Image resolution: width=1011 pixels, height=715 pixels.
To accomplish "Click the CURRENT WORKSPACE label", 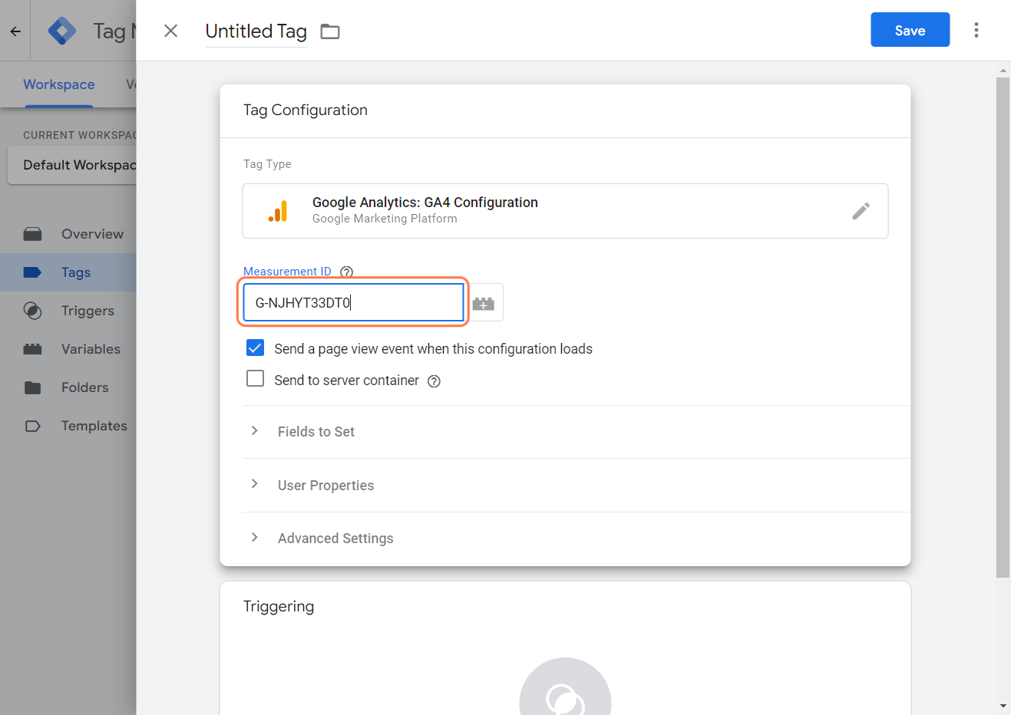I will [80, 135].
